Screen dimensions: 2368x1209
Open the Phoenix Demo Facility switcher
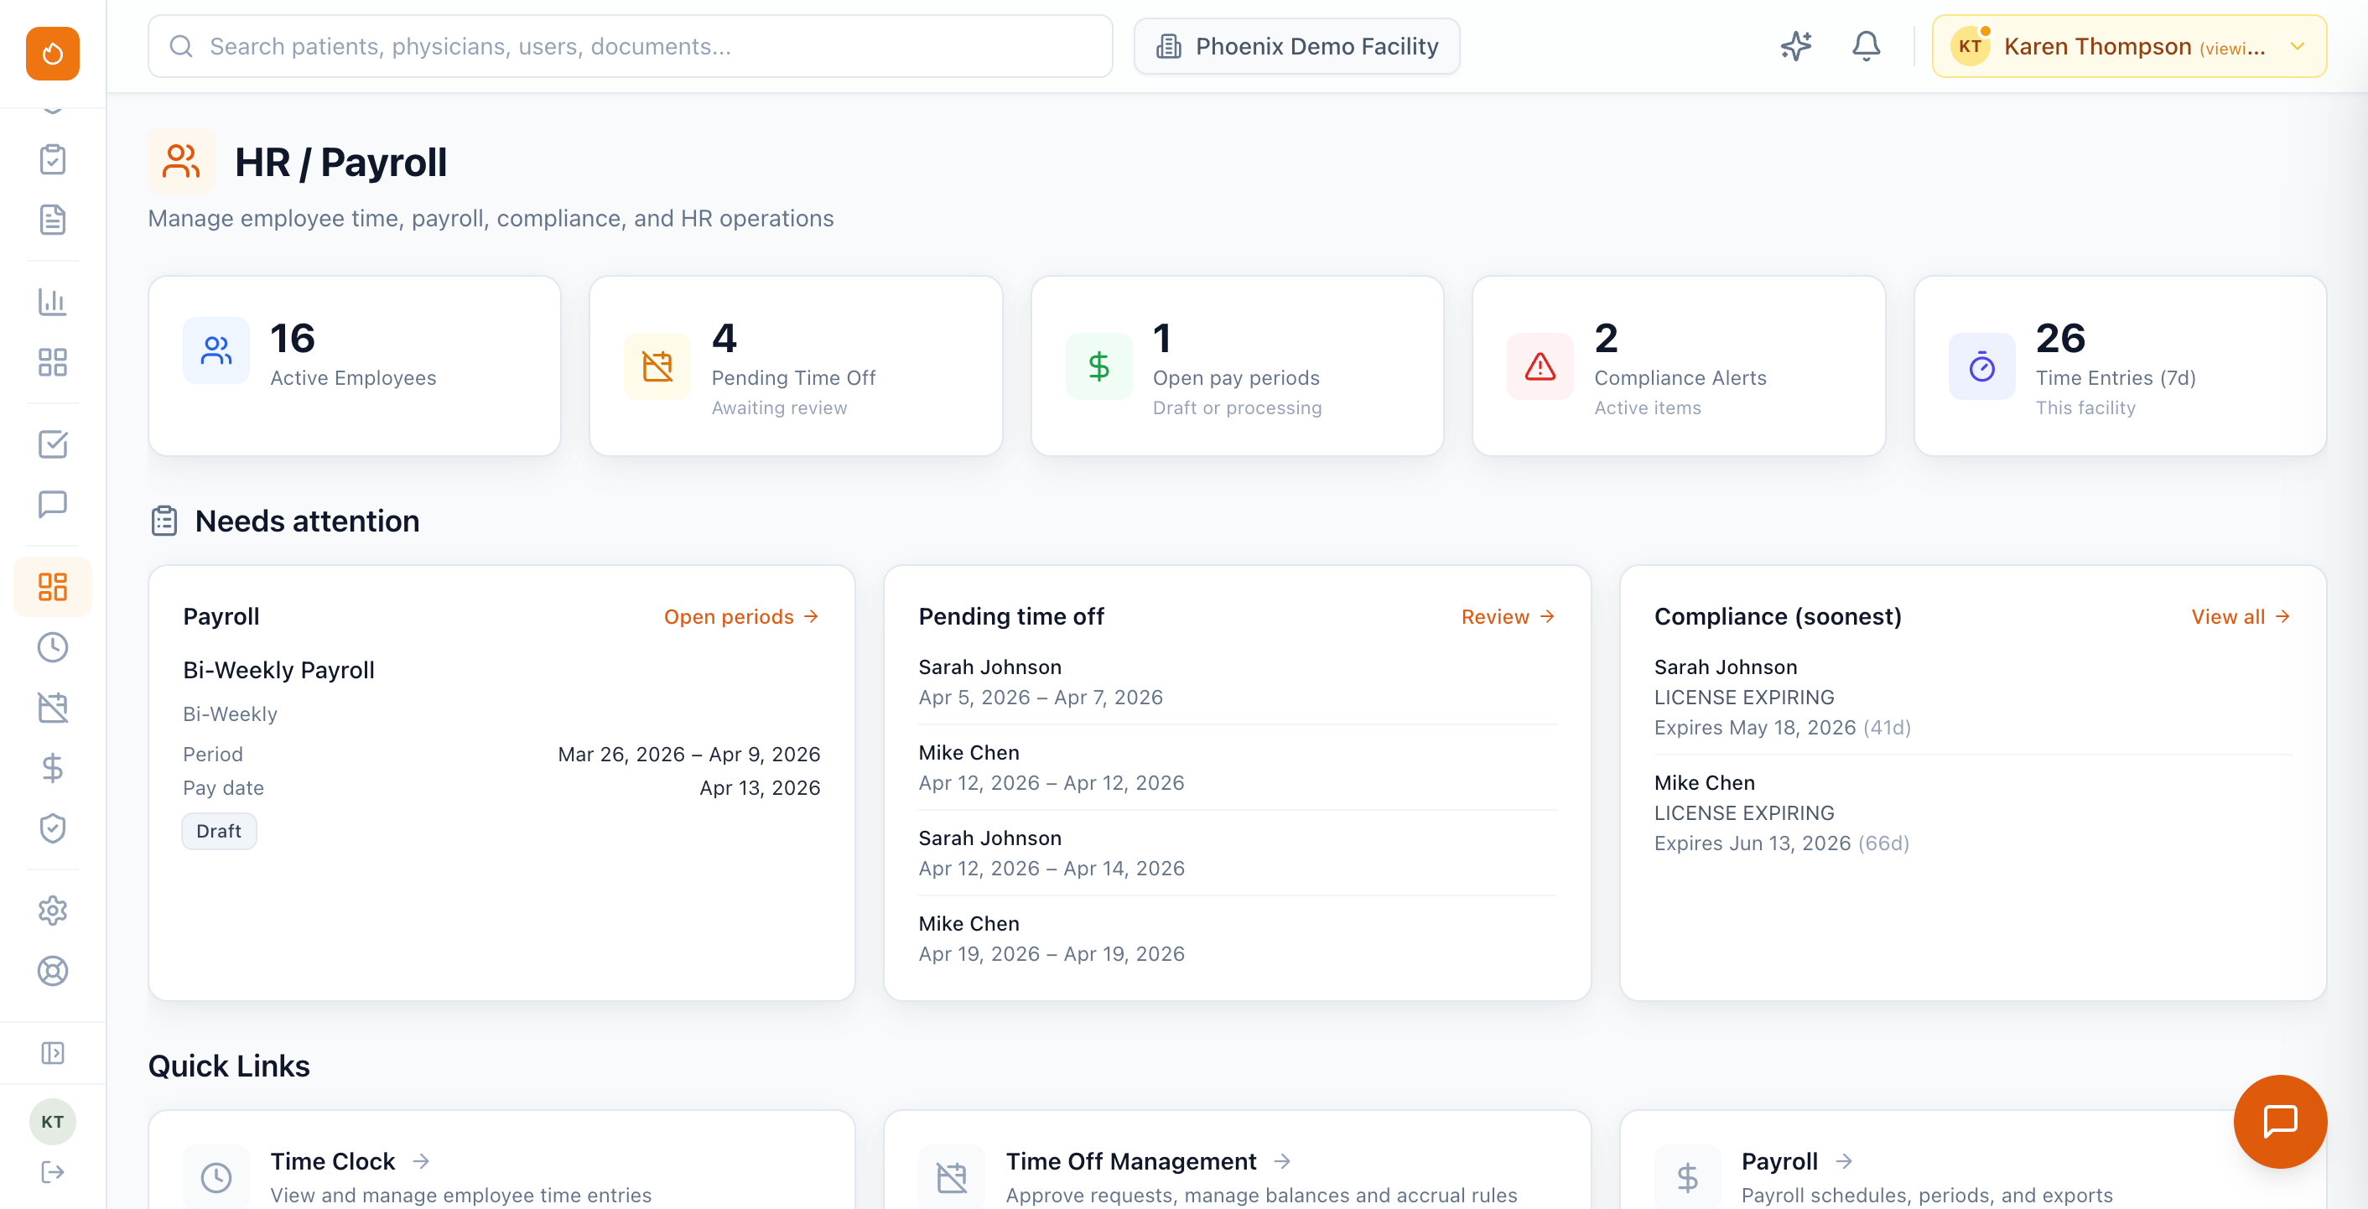coord(1296,45)
